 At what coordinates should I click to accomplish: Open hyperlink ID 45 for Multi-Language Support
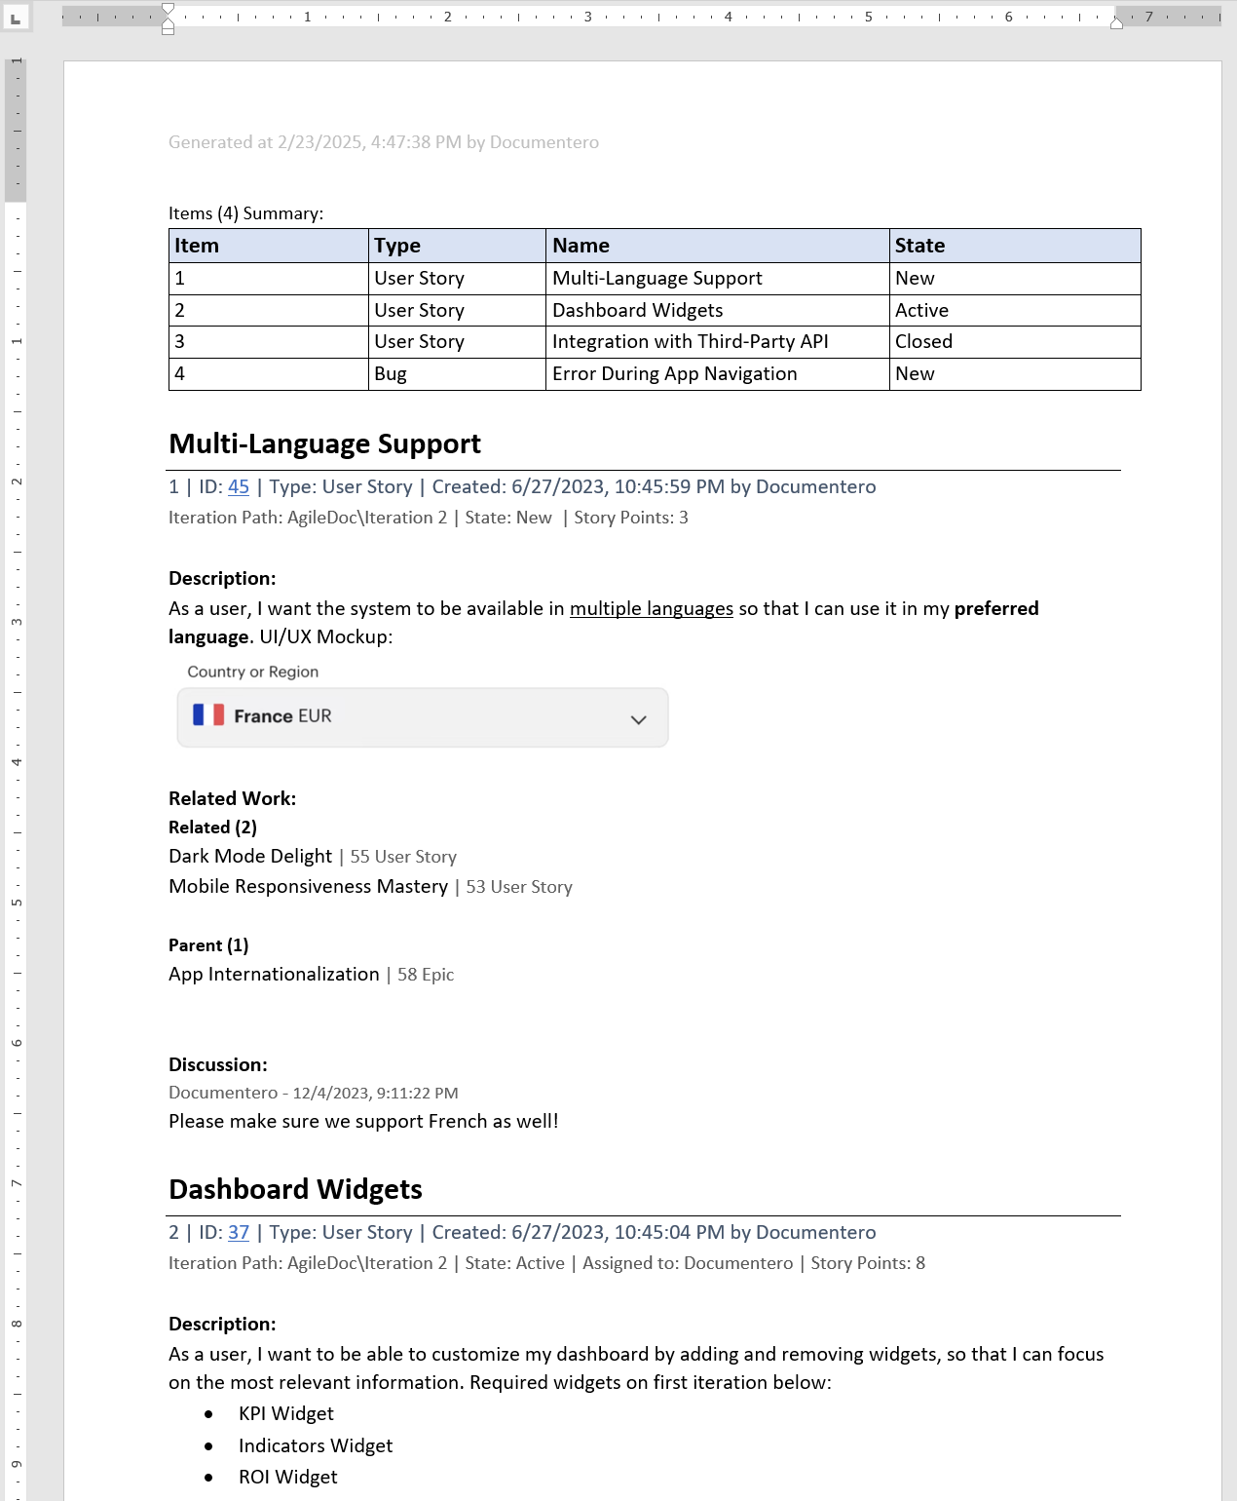tap(239, 486)
